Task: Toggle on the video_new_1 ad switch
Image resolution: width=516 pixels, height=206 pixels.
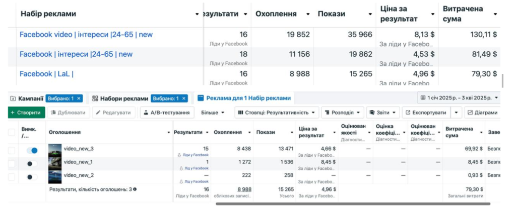Action: (32, 164)
